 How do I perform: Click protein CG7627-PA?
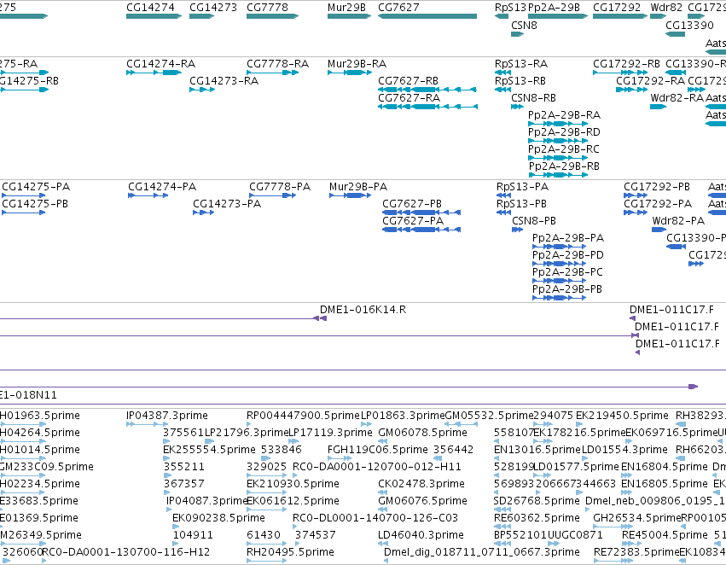pyautogui.click(x=413, y=221)
